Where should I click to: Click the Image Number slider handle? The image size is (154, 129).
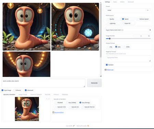(110, 39)
